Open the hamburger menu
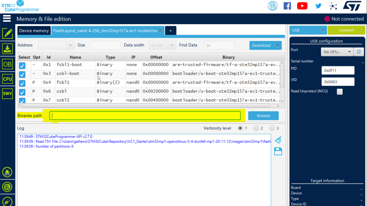367x206 pixels. tap(7, 18)
